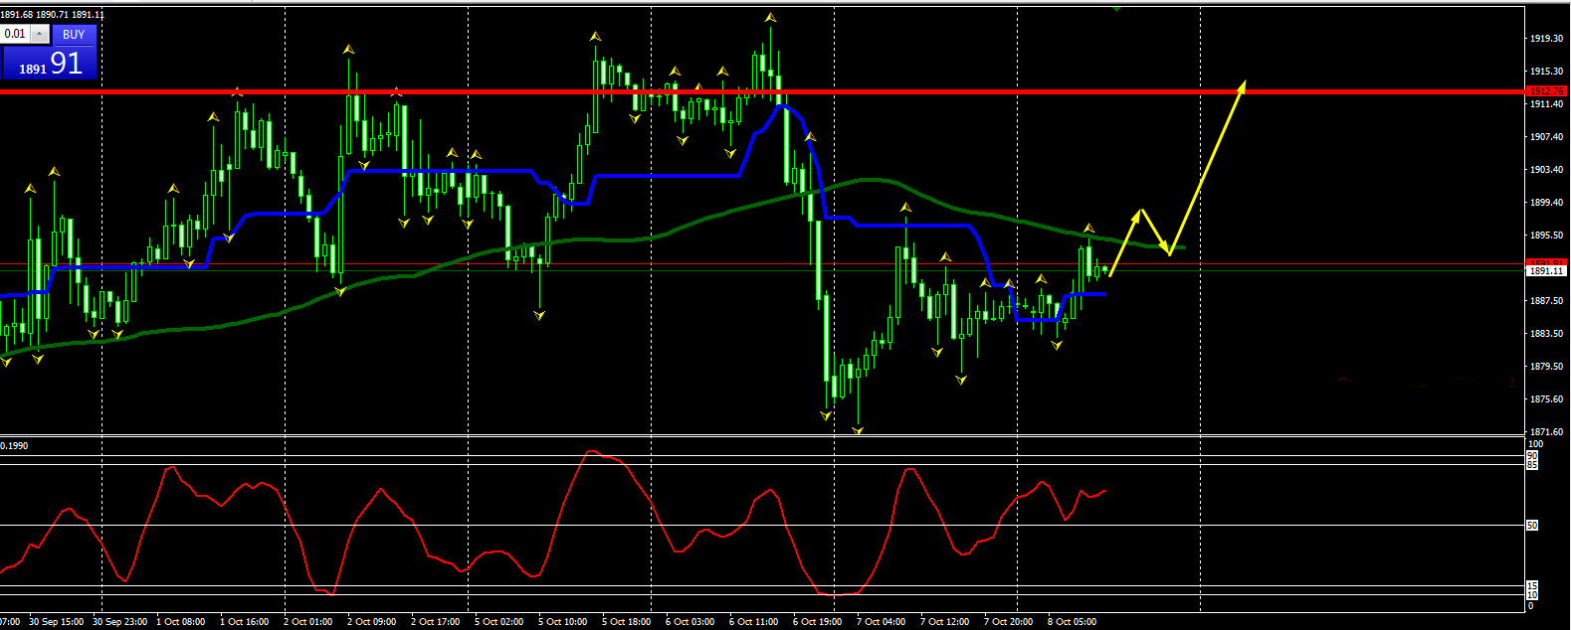Click the 2 Oct 09:00 time label
The height and width of the screenshot is (630, 1571).
coord(371,622)
